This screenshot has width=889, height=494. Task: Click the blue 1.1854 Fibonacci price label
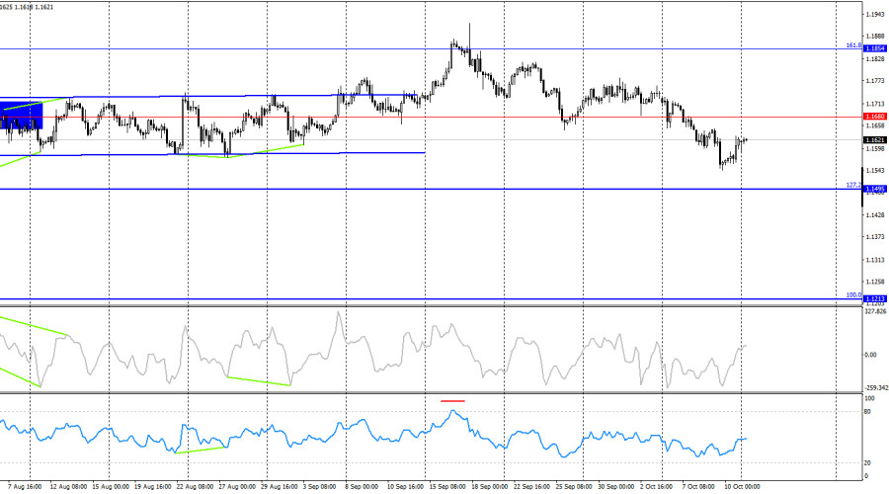coord(874,47)
